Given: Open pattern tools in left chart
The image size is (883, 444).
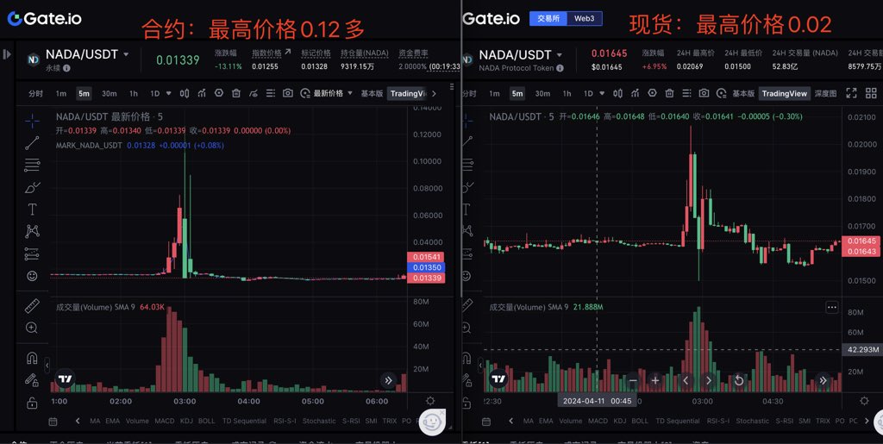Looking at the screenshot, I should point(32,231).
